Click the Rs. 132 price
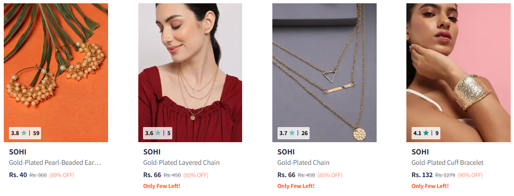The width and height of the screenshot is (514, 196). coord(422,175)
